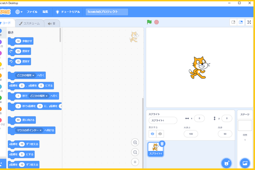Click the 90度に向ける block
The width and height of the screenshot is (255, 170).
pyautogui.click(x=22, y=120)
